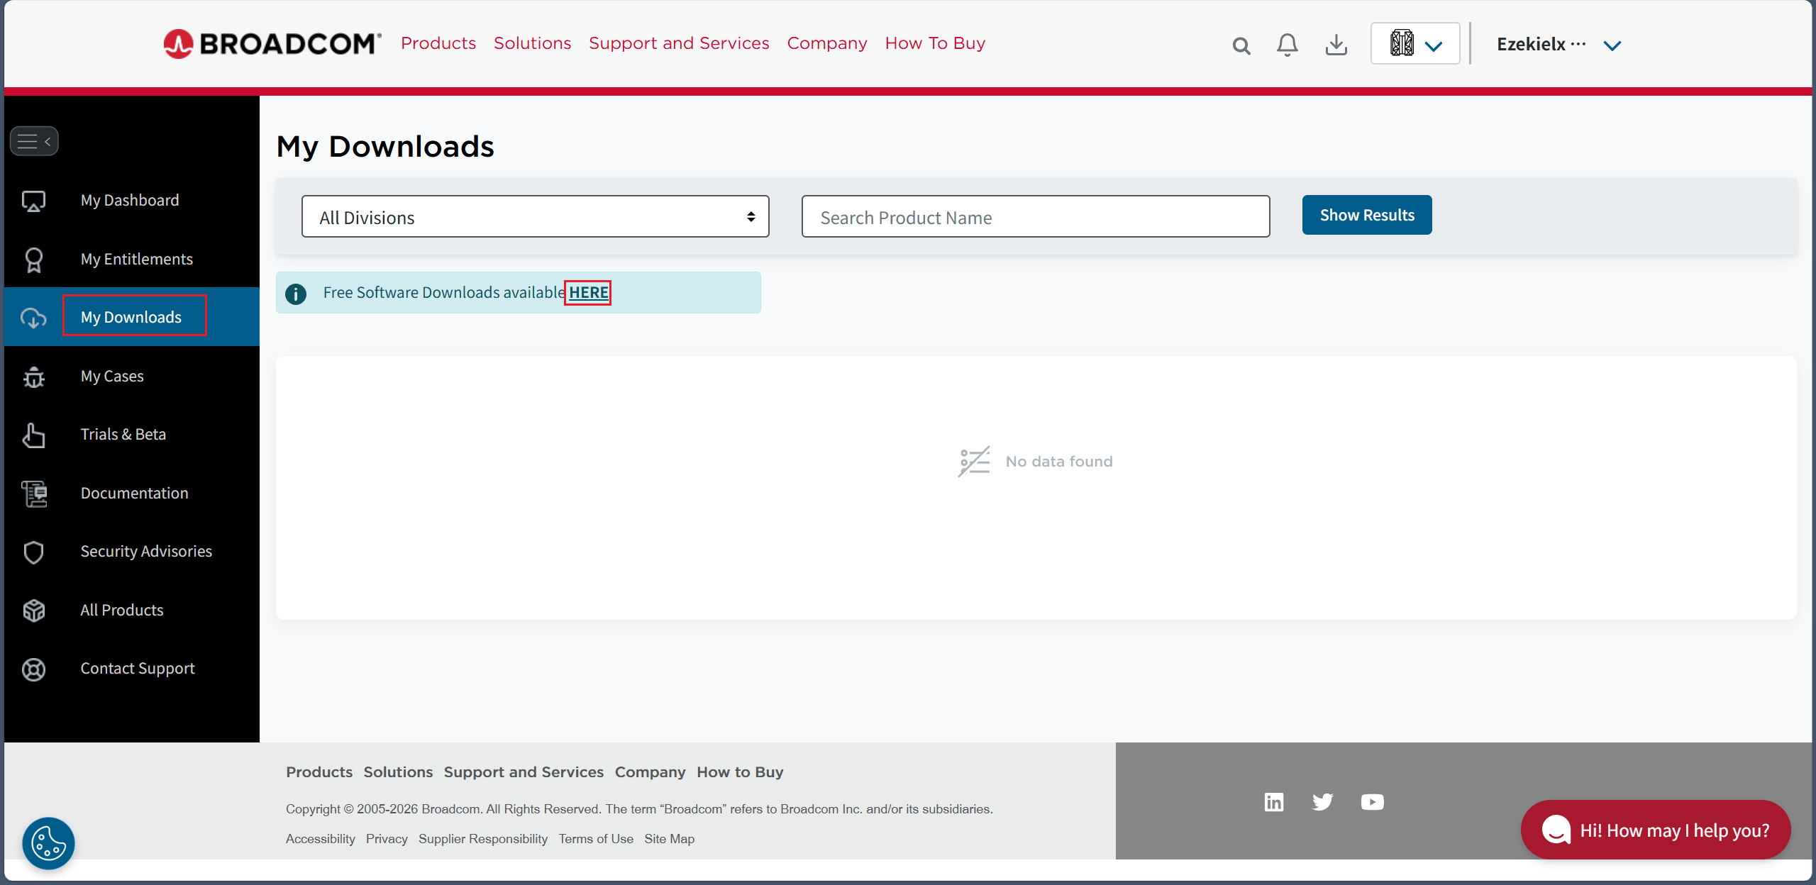Select Trials & Beta sidebar item

point(123,434)
